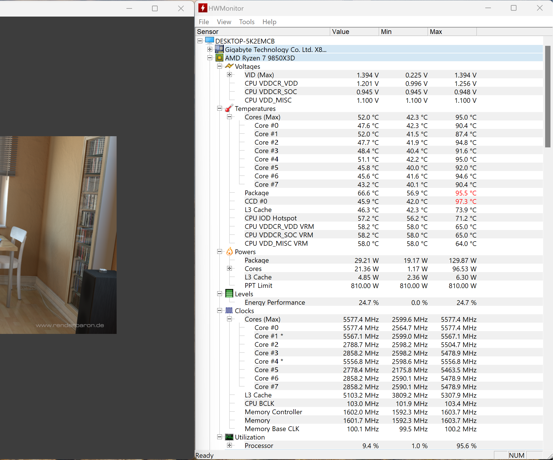Click the AMD Ryzen CPU chip icon
The width and height of the screenshot is (553, 460).
coord(219,58)
